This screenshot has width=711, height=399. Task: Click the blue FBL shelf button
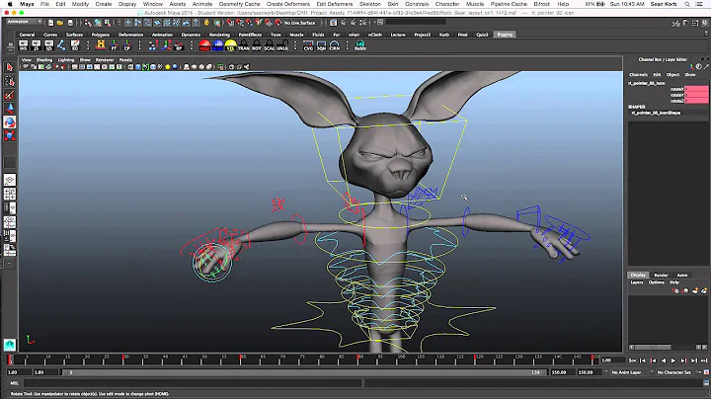point(218,45)
